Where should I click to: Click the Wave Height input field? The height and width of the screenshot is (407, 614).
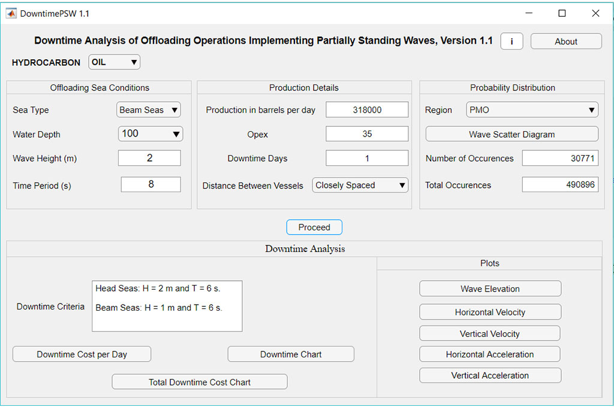[149, 158]
